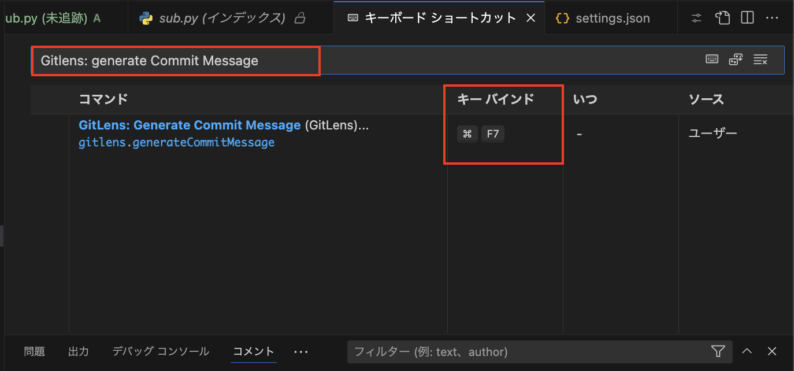
Task: Click the filter icon in the comments panel
Action: [x=718, y=351]
